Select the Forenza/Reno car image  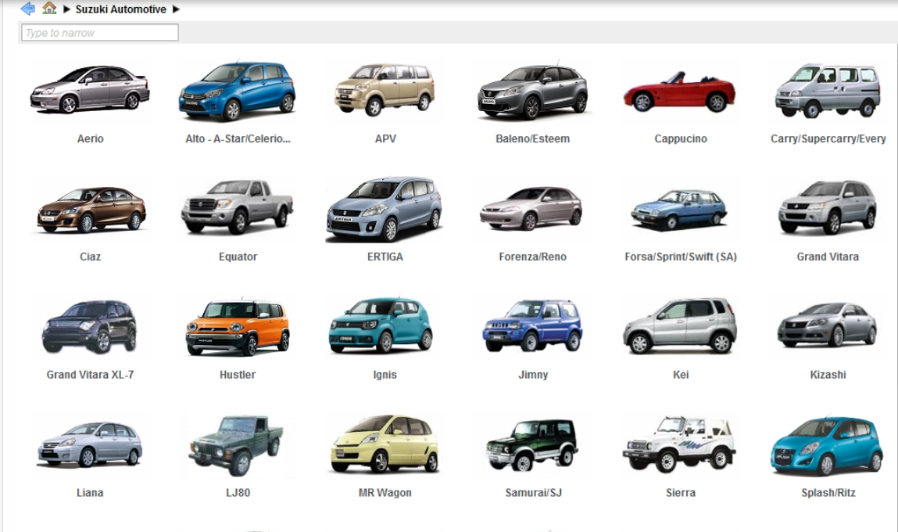[531, 208]
